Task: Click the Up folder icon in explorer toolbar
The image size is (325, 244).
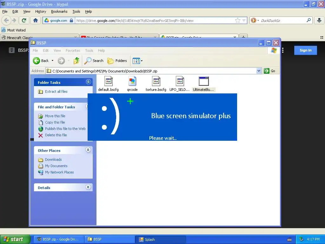Action: (76, 61)
